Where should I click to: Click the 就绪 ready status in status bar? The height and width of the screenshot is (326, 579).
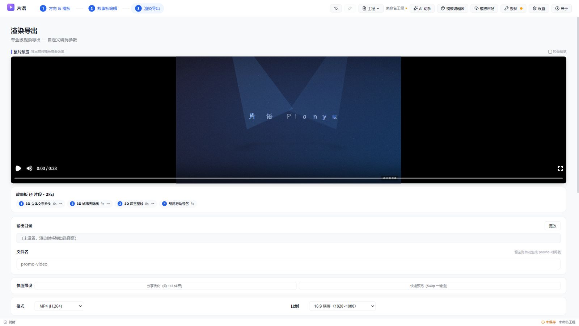tap(10, 322)
